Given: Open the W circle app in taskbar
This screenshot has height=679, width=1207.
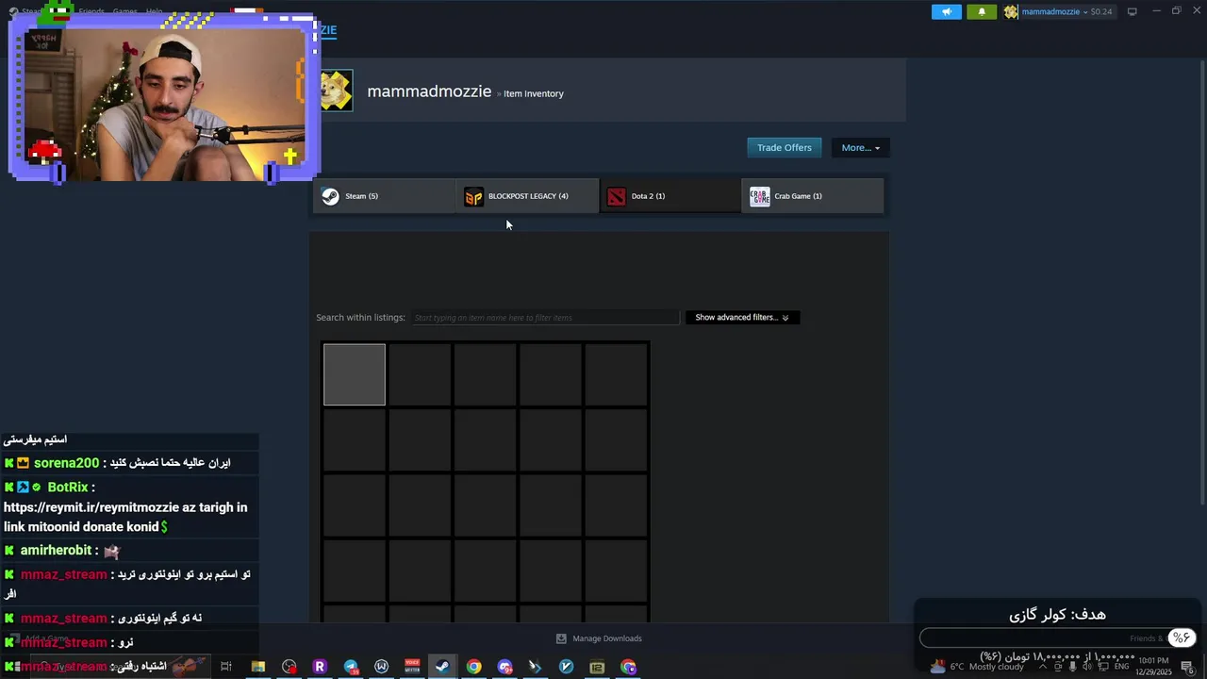Looking at the screenshot, I should (381, 667).
